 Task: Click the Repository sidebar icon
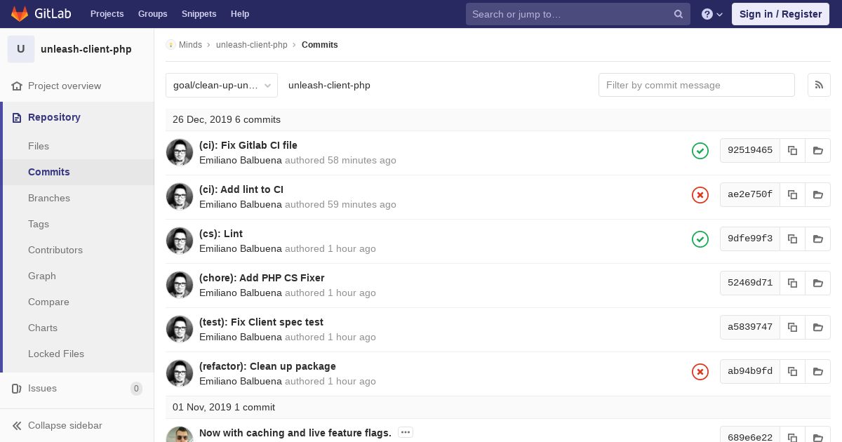17,117
